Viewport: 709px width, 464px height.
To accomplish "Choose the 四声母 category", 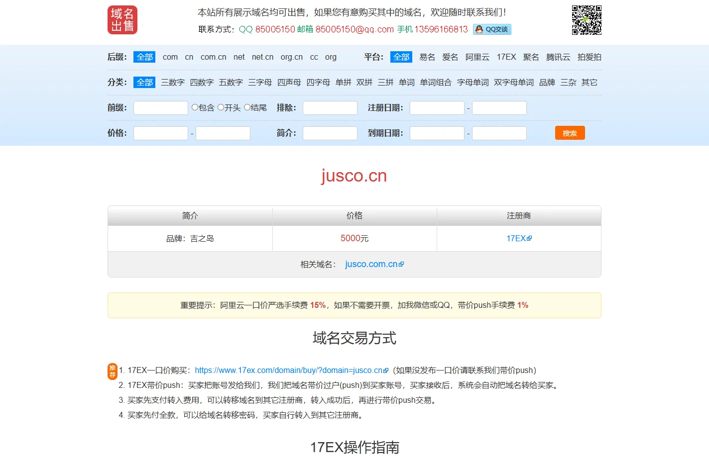I will coord(289,83).
